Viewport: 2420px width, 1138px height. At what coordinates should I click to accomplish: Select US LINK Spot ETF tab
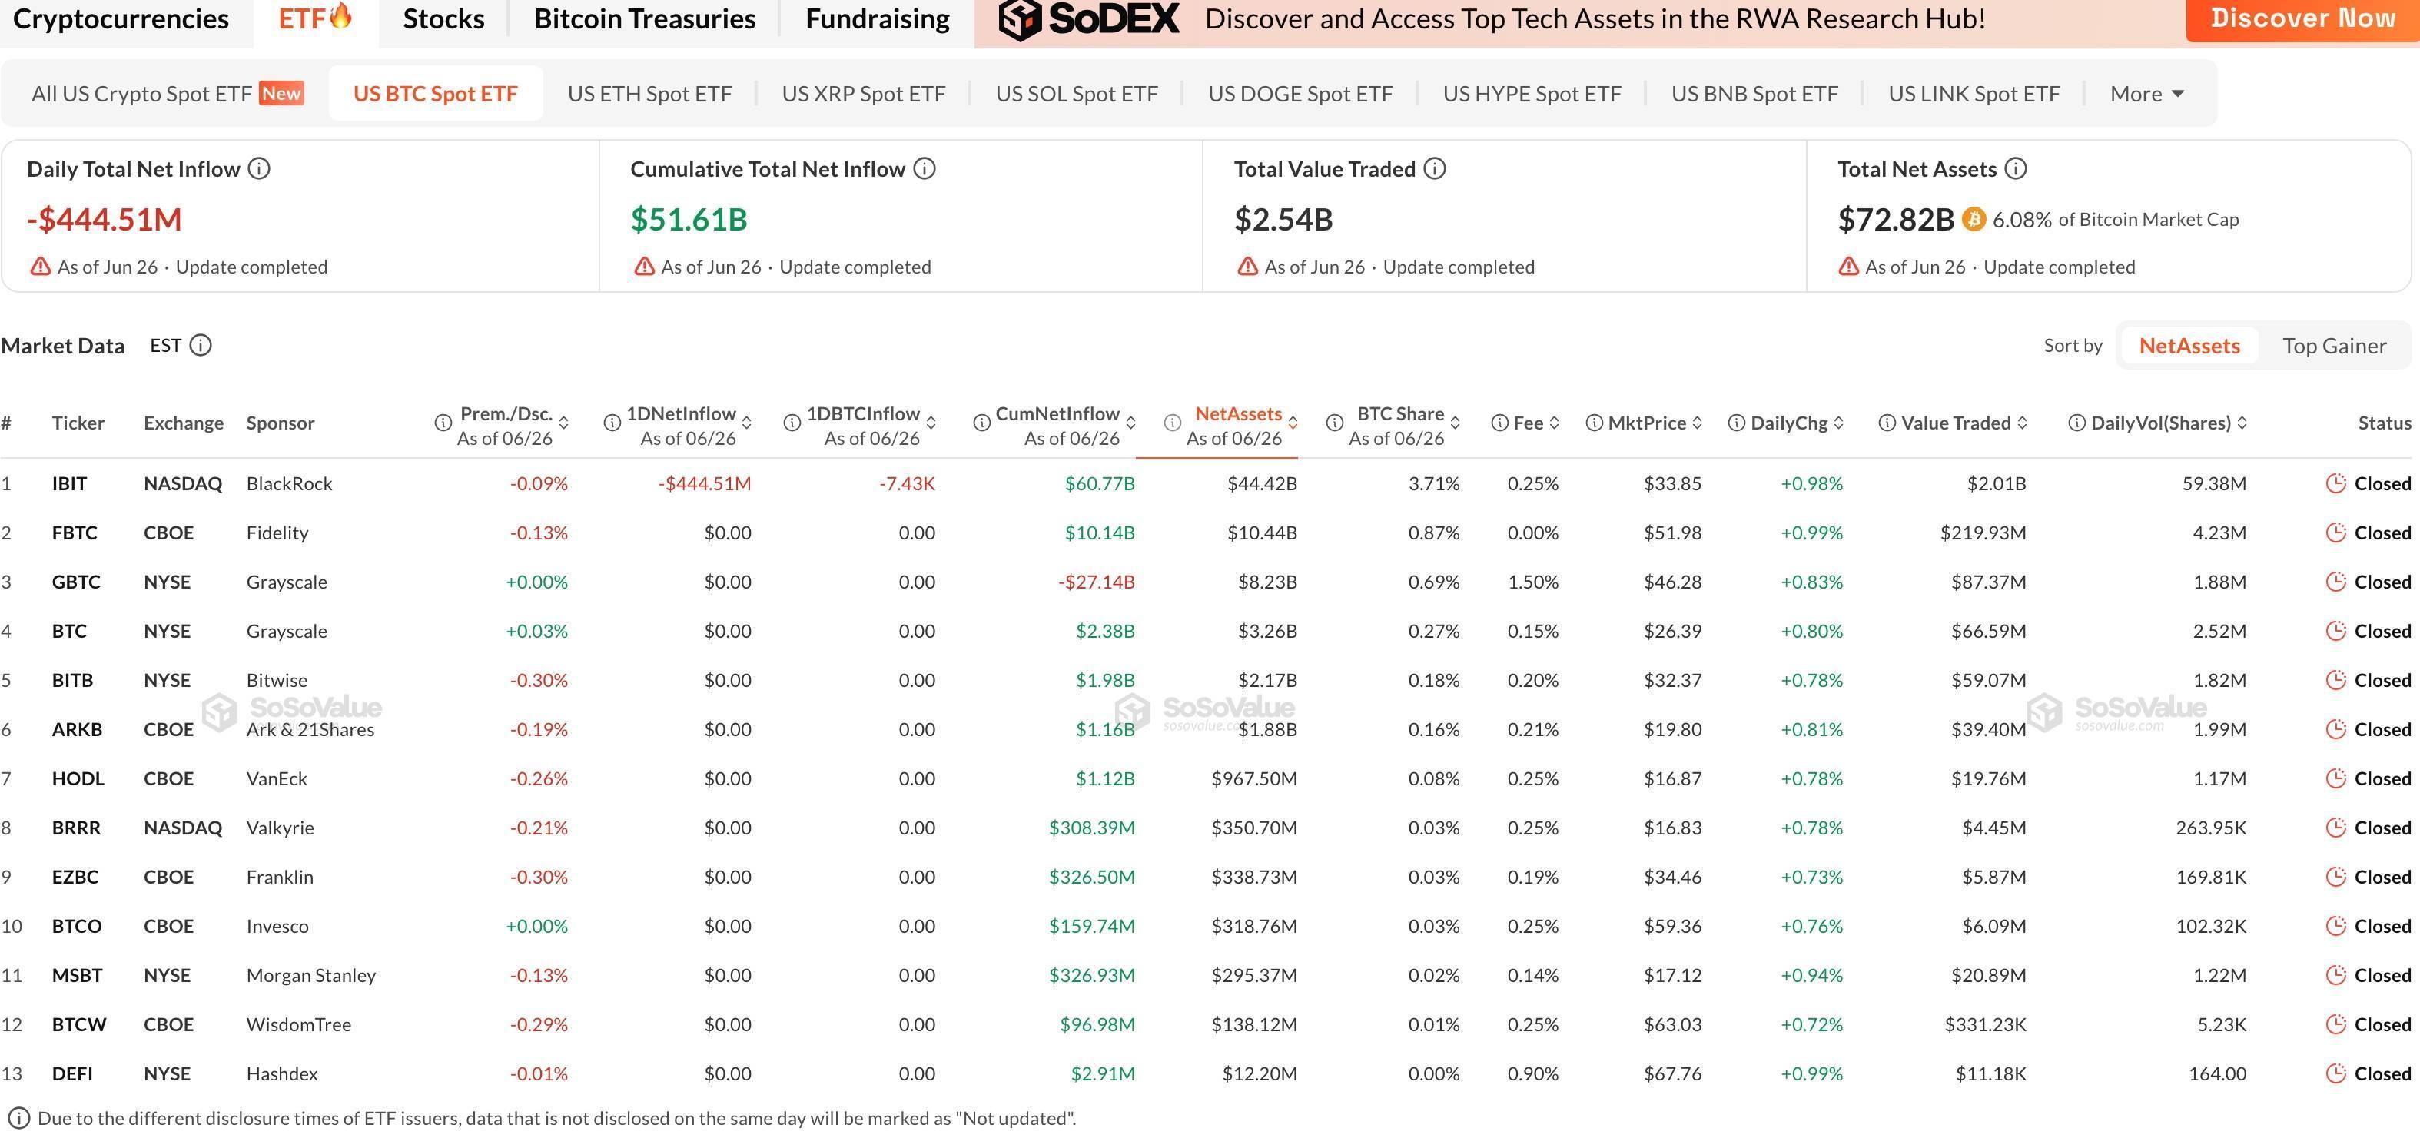(x=1974, y=94)
